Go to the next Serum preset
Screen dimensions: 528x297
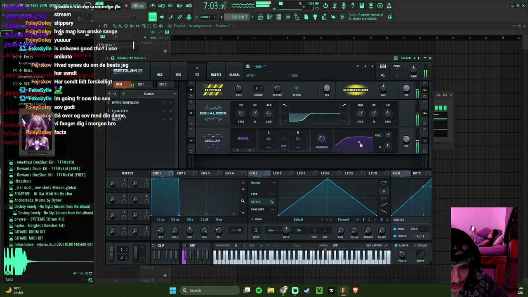pyautogui.click(x=372, y=66)
